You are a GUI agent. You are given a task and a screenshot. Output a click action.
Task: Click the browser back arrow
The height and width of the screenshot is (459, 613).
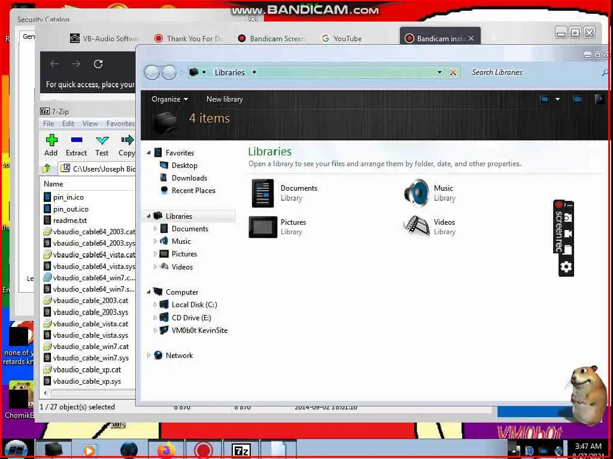pyautogui.click(x=54, y=63)
